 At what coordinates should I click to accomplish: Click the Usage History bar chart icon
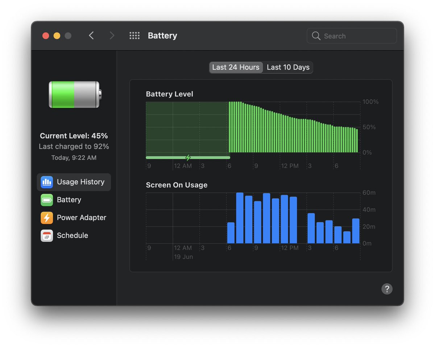[47, 182]
